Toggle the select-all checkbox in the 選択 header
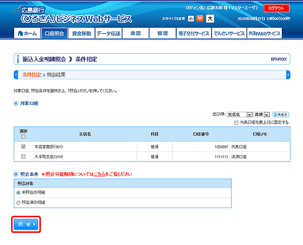Screen dimensions: 303x245 (23, 136)
